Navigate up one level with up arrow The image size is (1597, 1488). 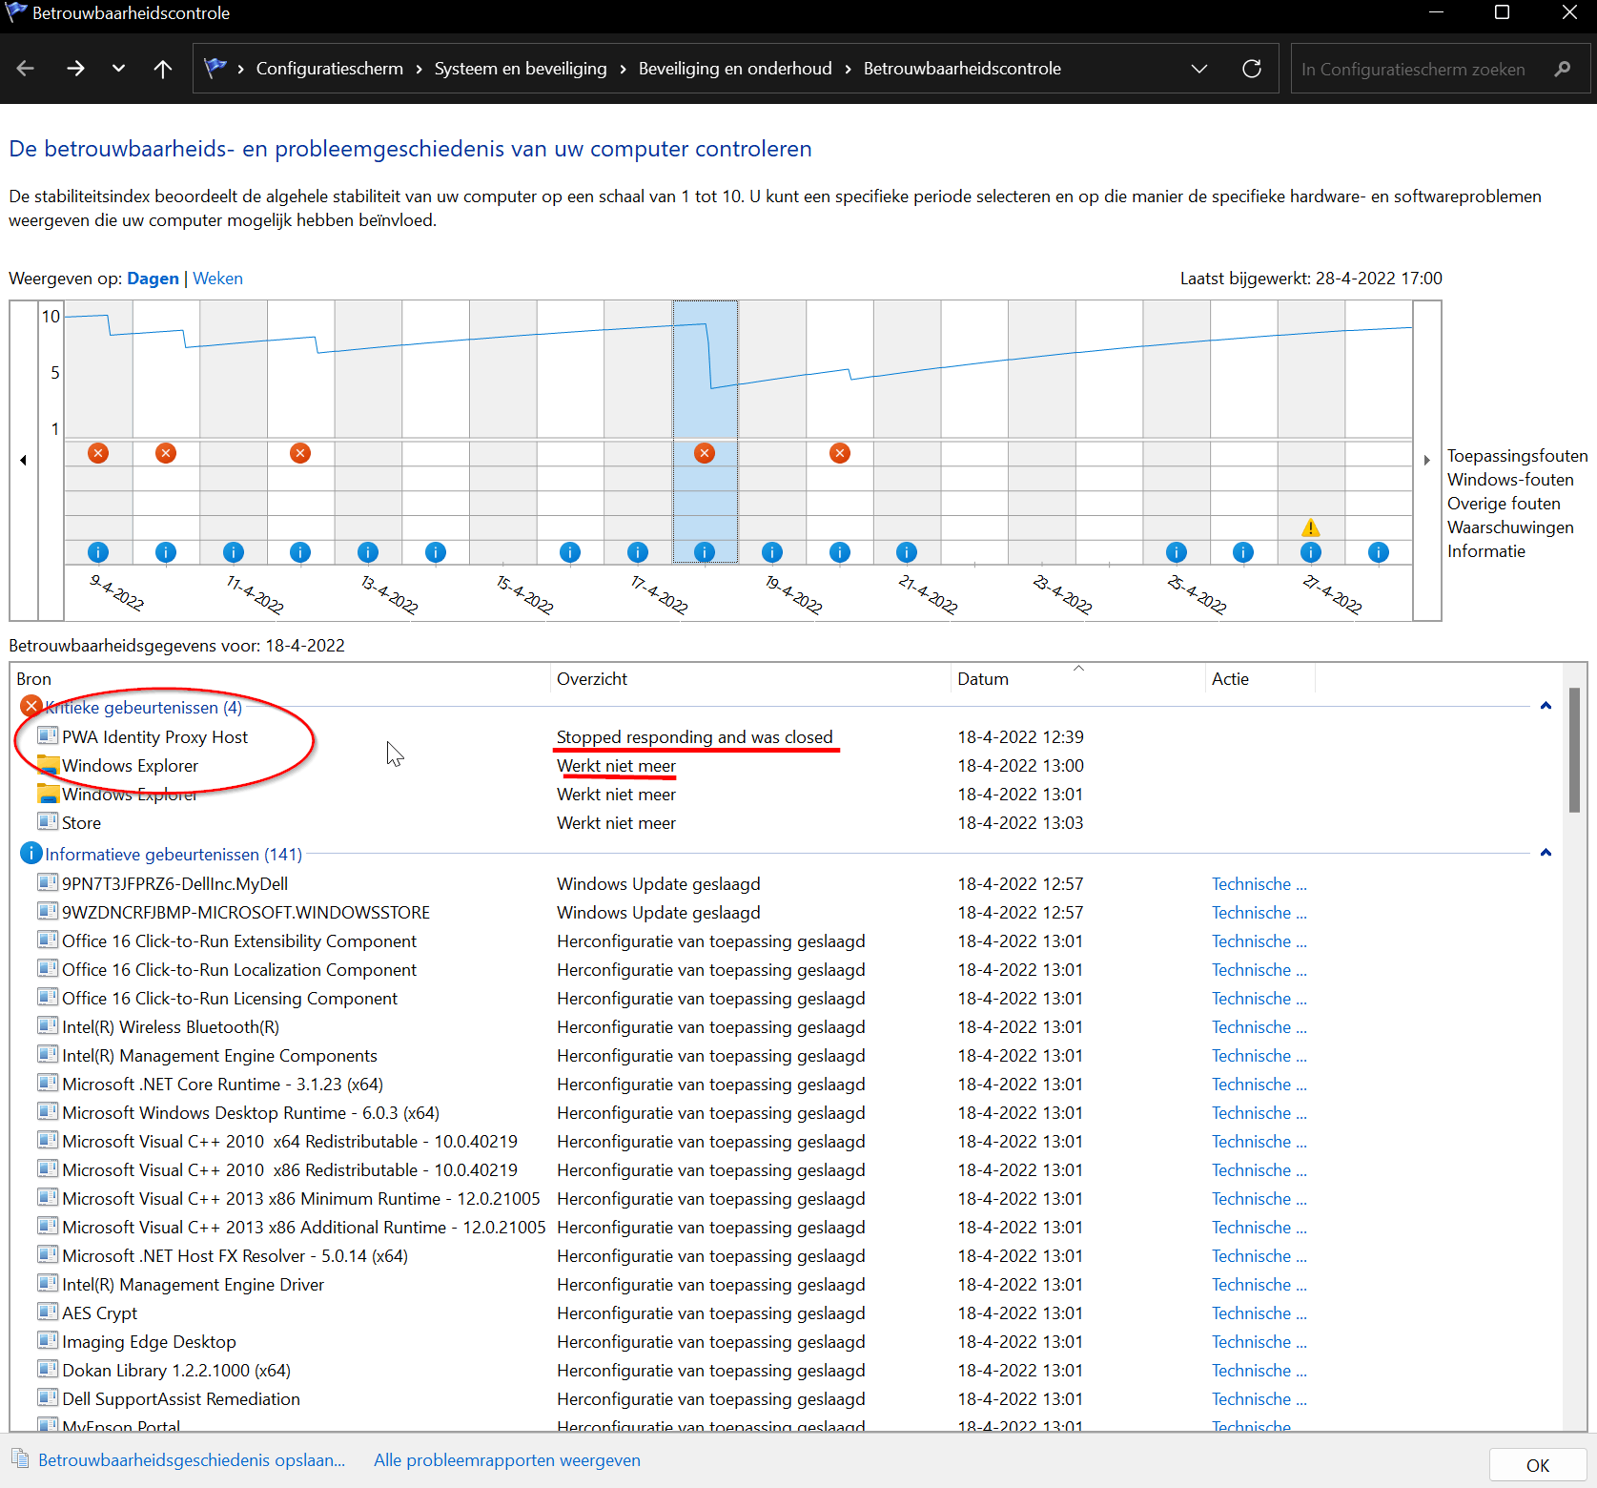pyautogui.click(x=163, y=69)
